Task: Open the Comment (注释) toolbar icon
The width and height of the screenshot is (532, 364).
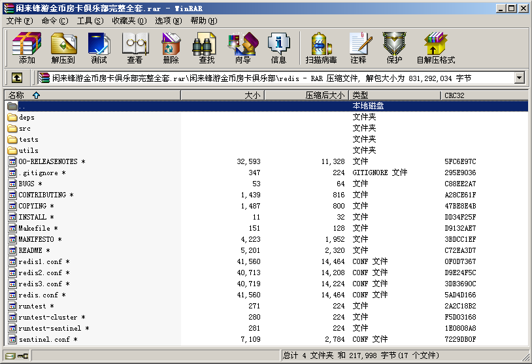Action: [358, 48]
